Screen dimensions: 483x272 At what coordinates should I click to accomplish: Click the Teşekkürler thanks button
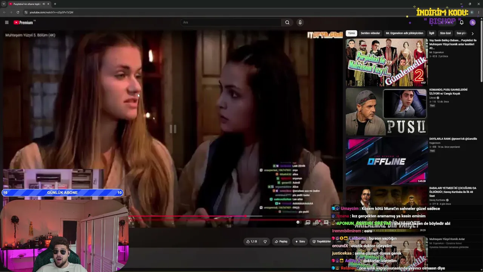click(x=321, y=241)
